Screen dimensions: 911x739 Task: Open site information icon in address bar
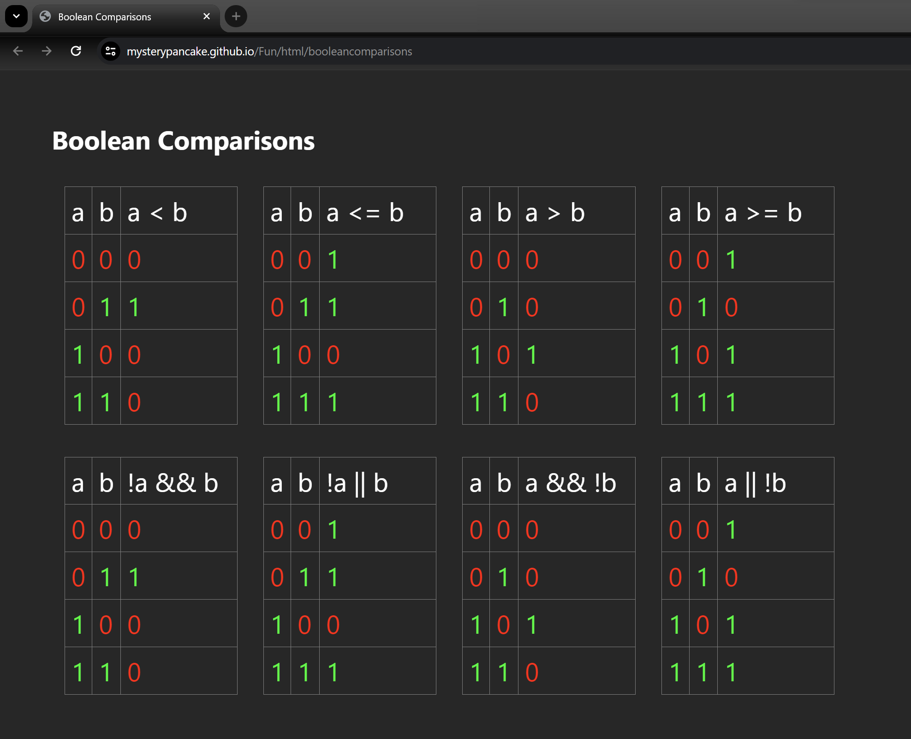[111, 51]
